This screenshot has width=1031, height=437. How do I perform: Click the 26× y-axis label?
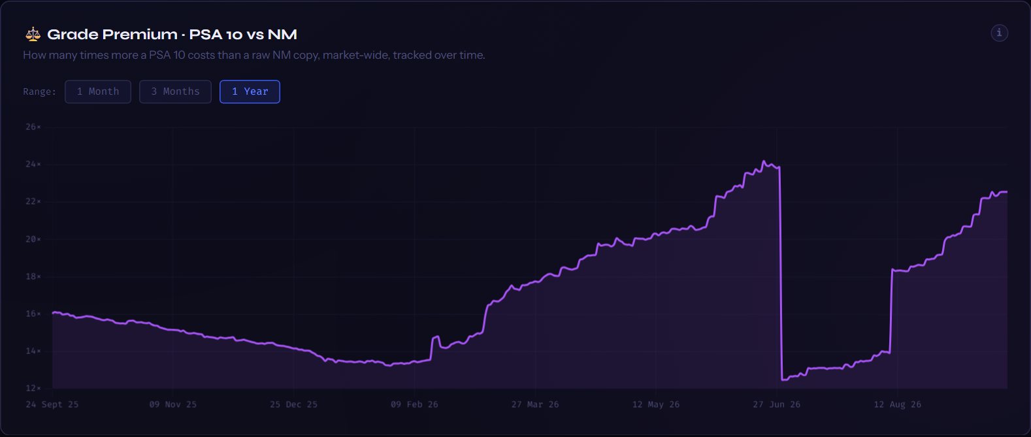33,127
